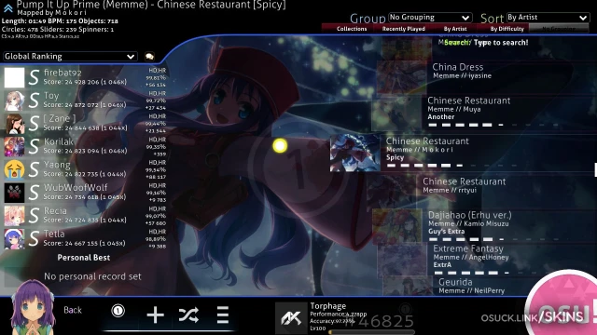597x335 pixels.
Task: Click the thumbnail of China Dress beatmap
Action: tap(402, 77)
